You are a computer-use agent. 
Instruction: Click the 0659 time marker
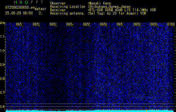(x=154, y=24)
